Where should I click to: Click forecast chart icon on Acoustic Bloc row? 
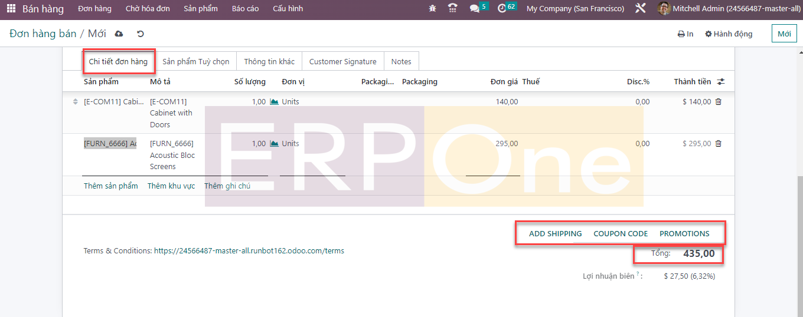tap(274, 144)
